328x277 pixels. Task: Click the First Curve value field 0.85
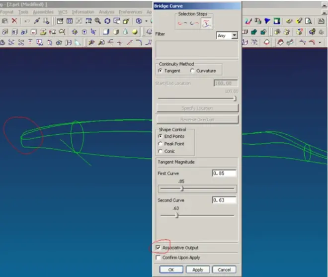click(224, 173)
